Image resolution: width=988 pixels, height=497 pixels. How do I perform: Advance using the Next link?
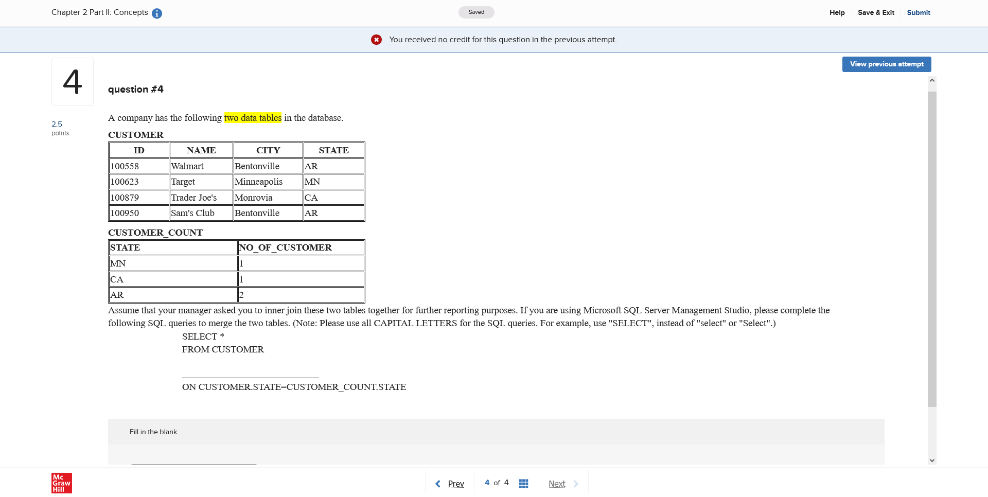tap(556, 484)
